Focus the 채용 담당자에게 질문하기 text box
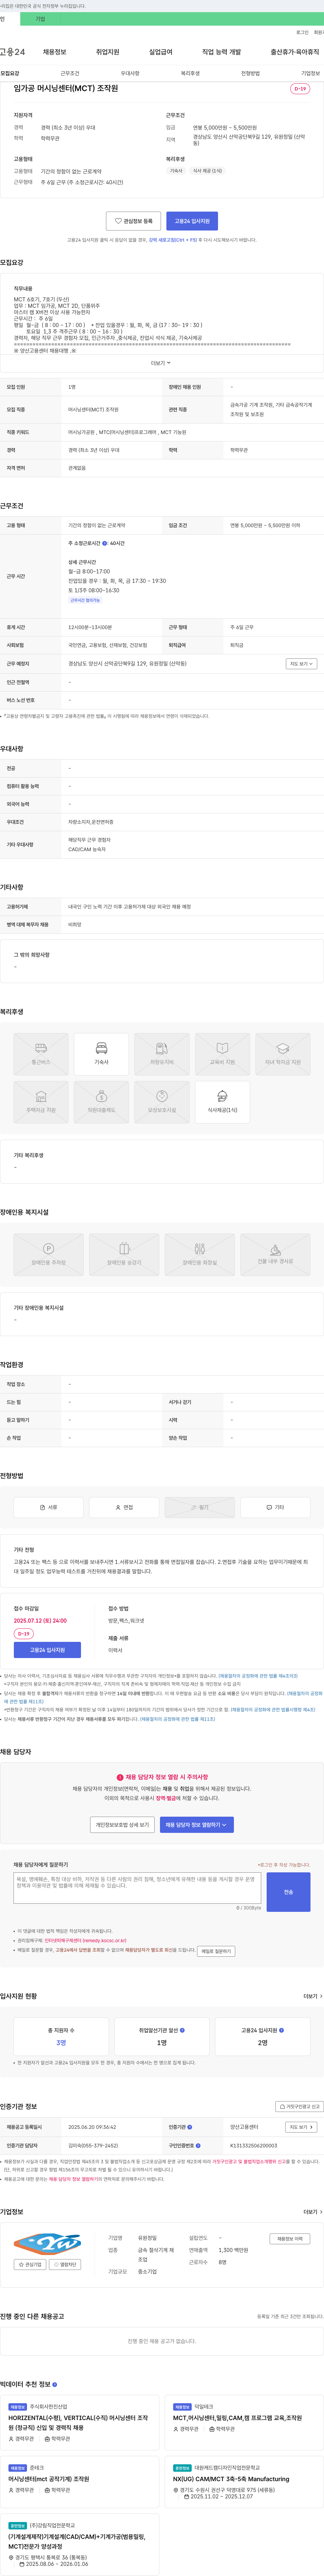The width and height of the screenshot is (324, 2576). (x=137, y=1888)
